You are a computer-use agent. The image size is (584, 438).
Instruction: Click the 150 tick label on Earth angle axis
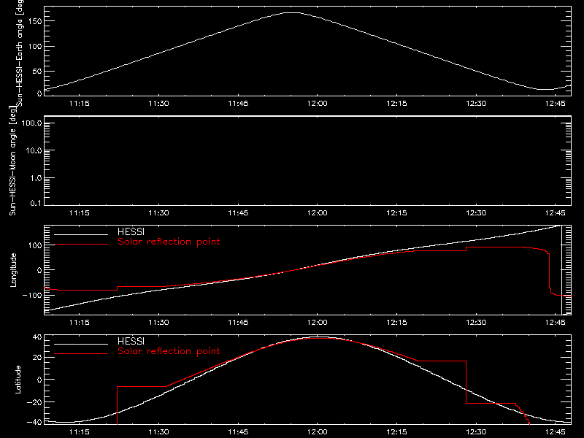[x=35, y=22]
